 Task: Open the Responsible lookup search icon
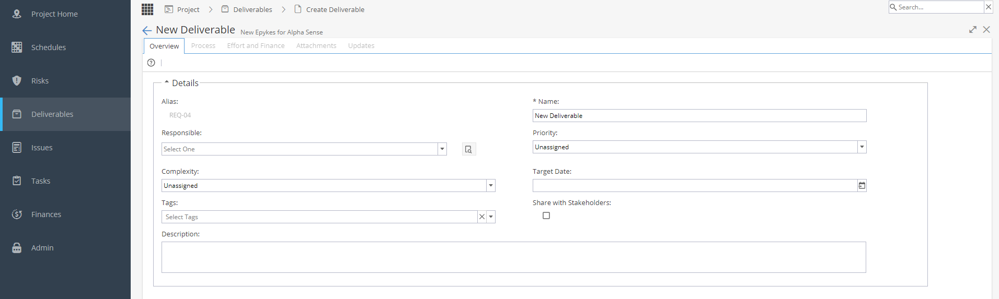pos(469,149)
